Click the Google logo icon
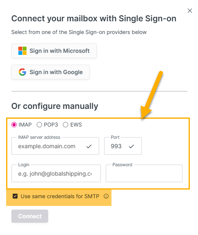Screen dimensions: 198x235 click(22, 72)
